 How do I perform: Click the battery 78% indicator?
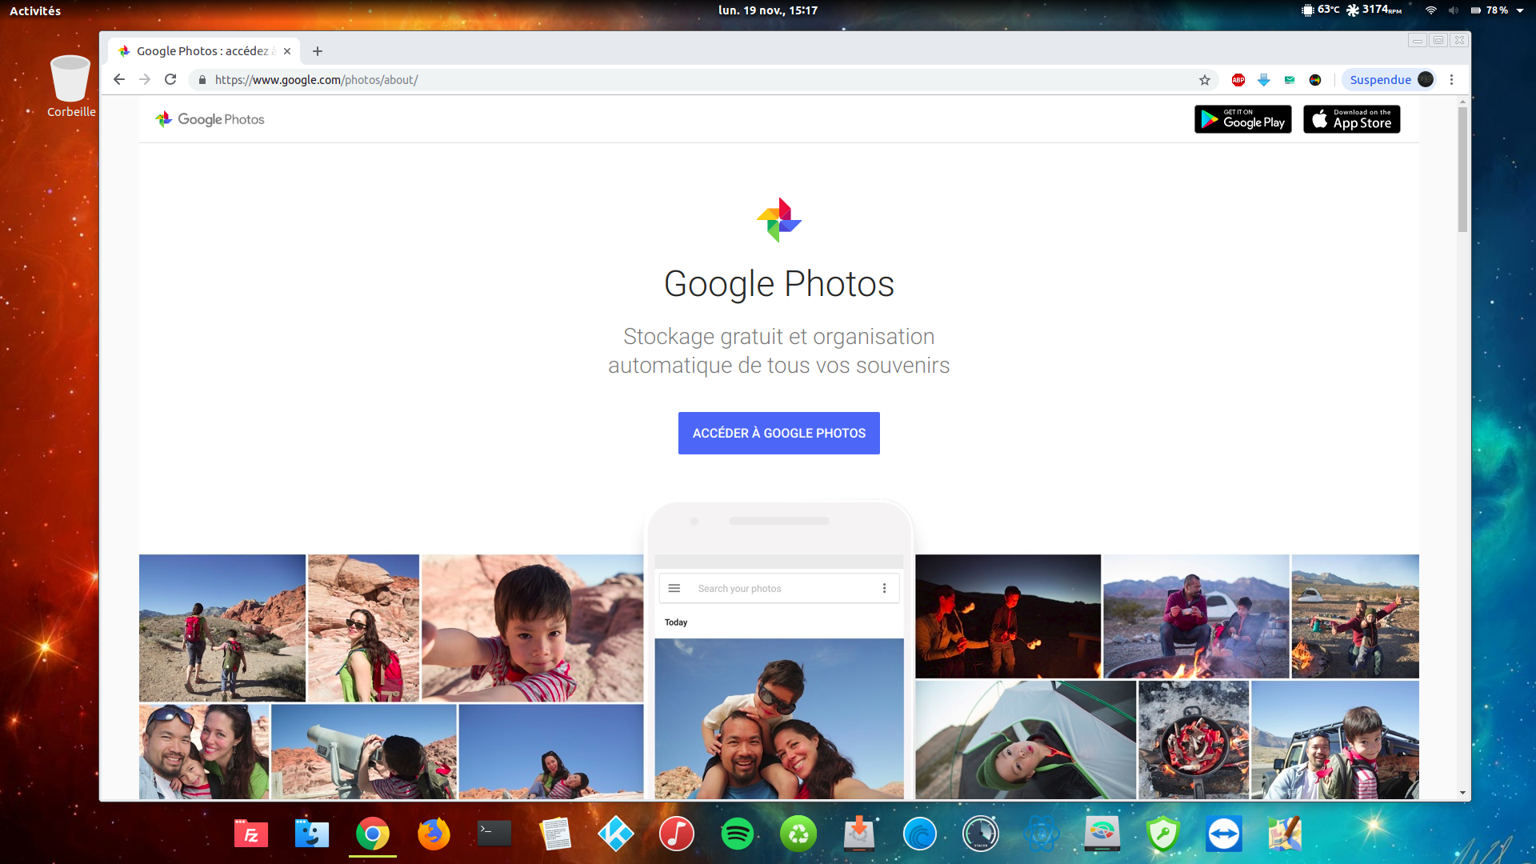point(1490,10)
